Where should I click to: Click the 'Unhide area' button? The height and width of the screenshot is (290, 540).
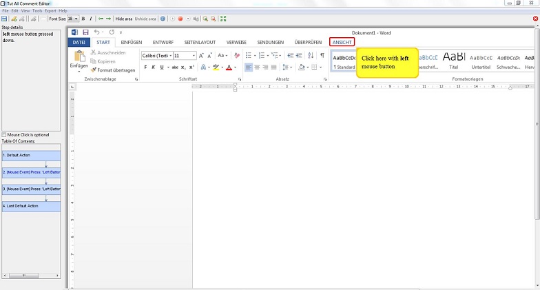tap(145, 19)
